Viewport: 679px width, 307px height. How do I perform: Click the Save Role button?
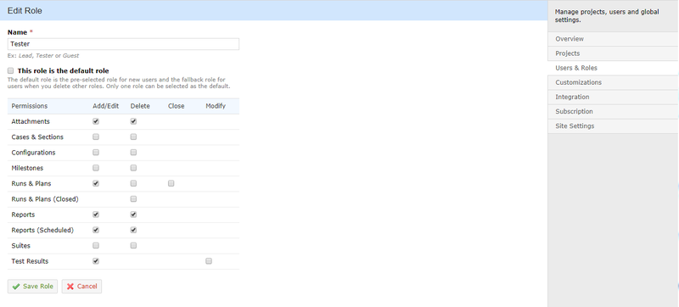click(x=32, y=287)
